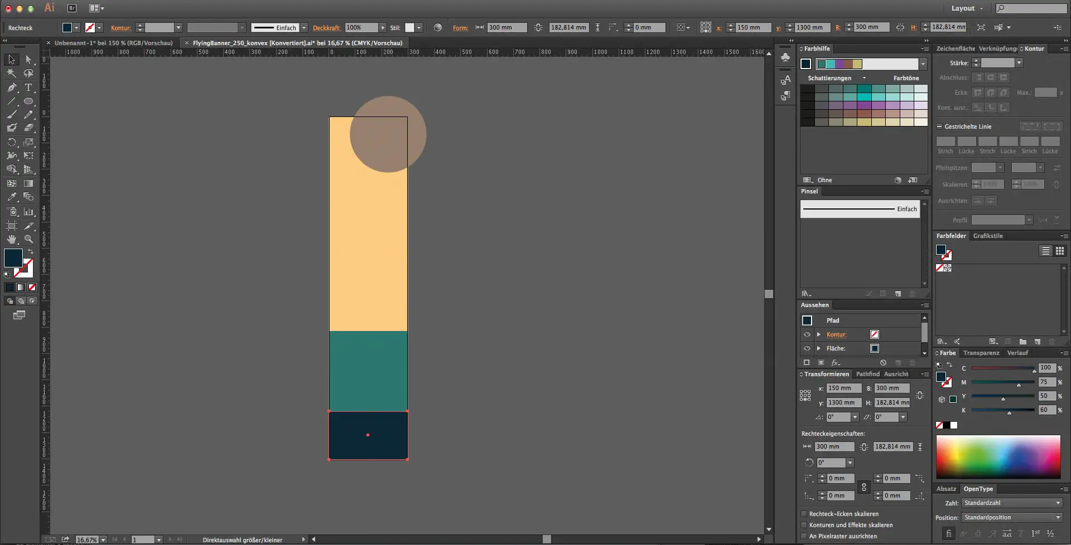
Task: Switch to the Pathfinder tab
Action: (x=867, y=374)
